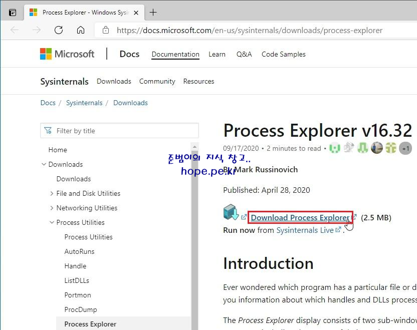
Task: Select AutoRuns in the sidebar
Action: (x=78, y=251)
